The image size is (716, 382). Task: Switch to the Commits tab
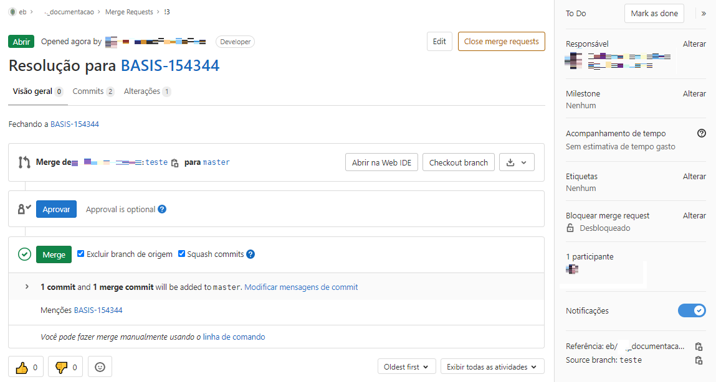[x=88, y=91]
